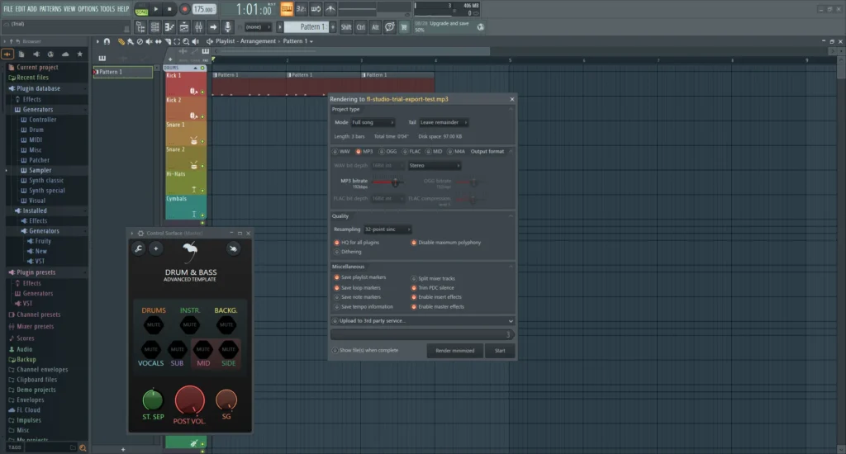This screenshot has height=454, width=846.
Task: Click the wrench icon in Control Surface
Action: click(x=139, y=248)
